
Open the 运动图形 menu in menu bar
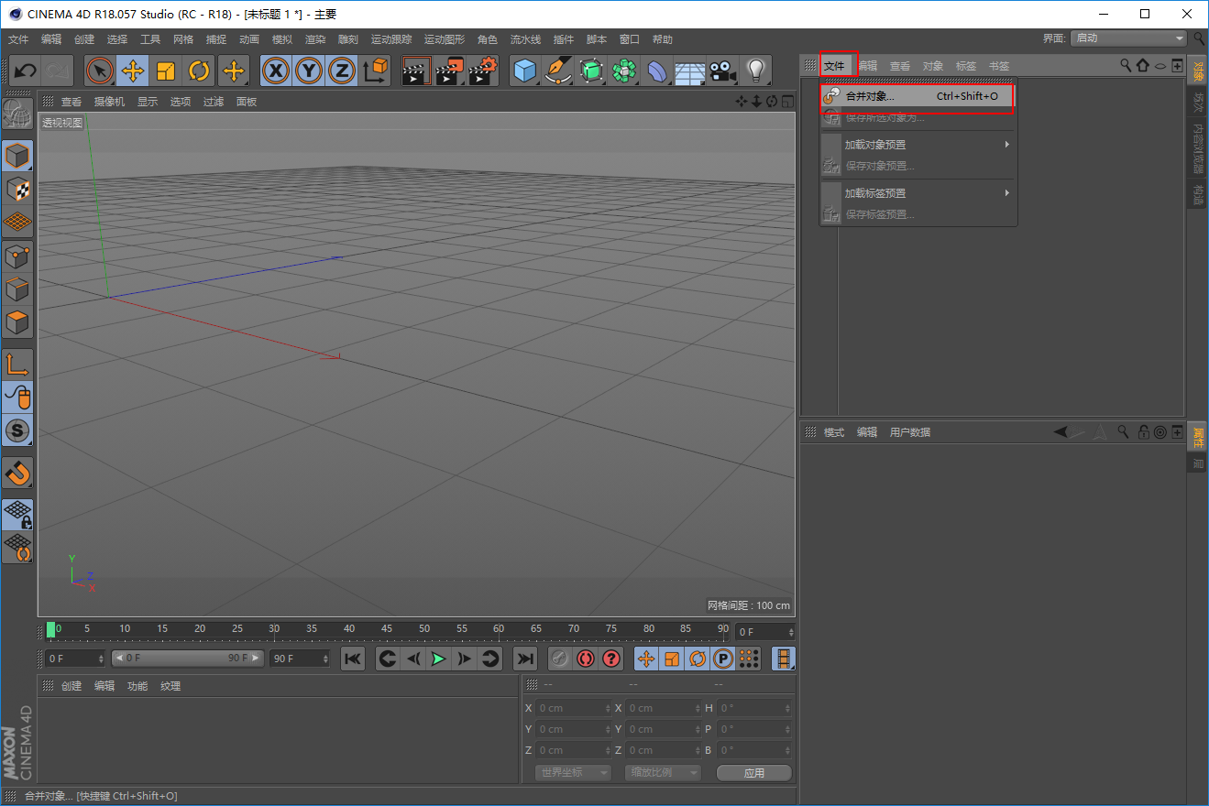click(x=445, y=39)
